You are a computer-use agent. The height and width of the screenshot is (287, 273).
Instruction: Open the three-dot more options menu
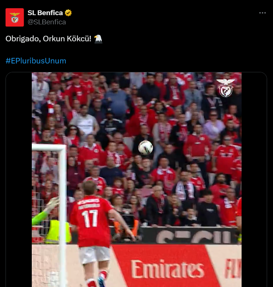262,13
